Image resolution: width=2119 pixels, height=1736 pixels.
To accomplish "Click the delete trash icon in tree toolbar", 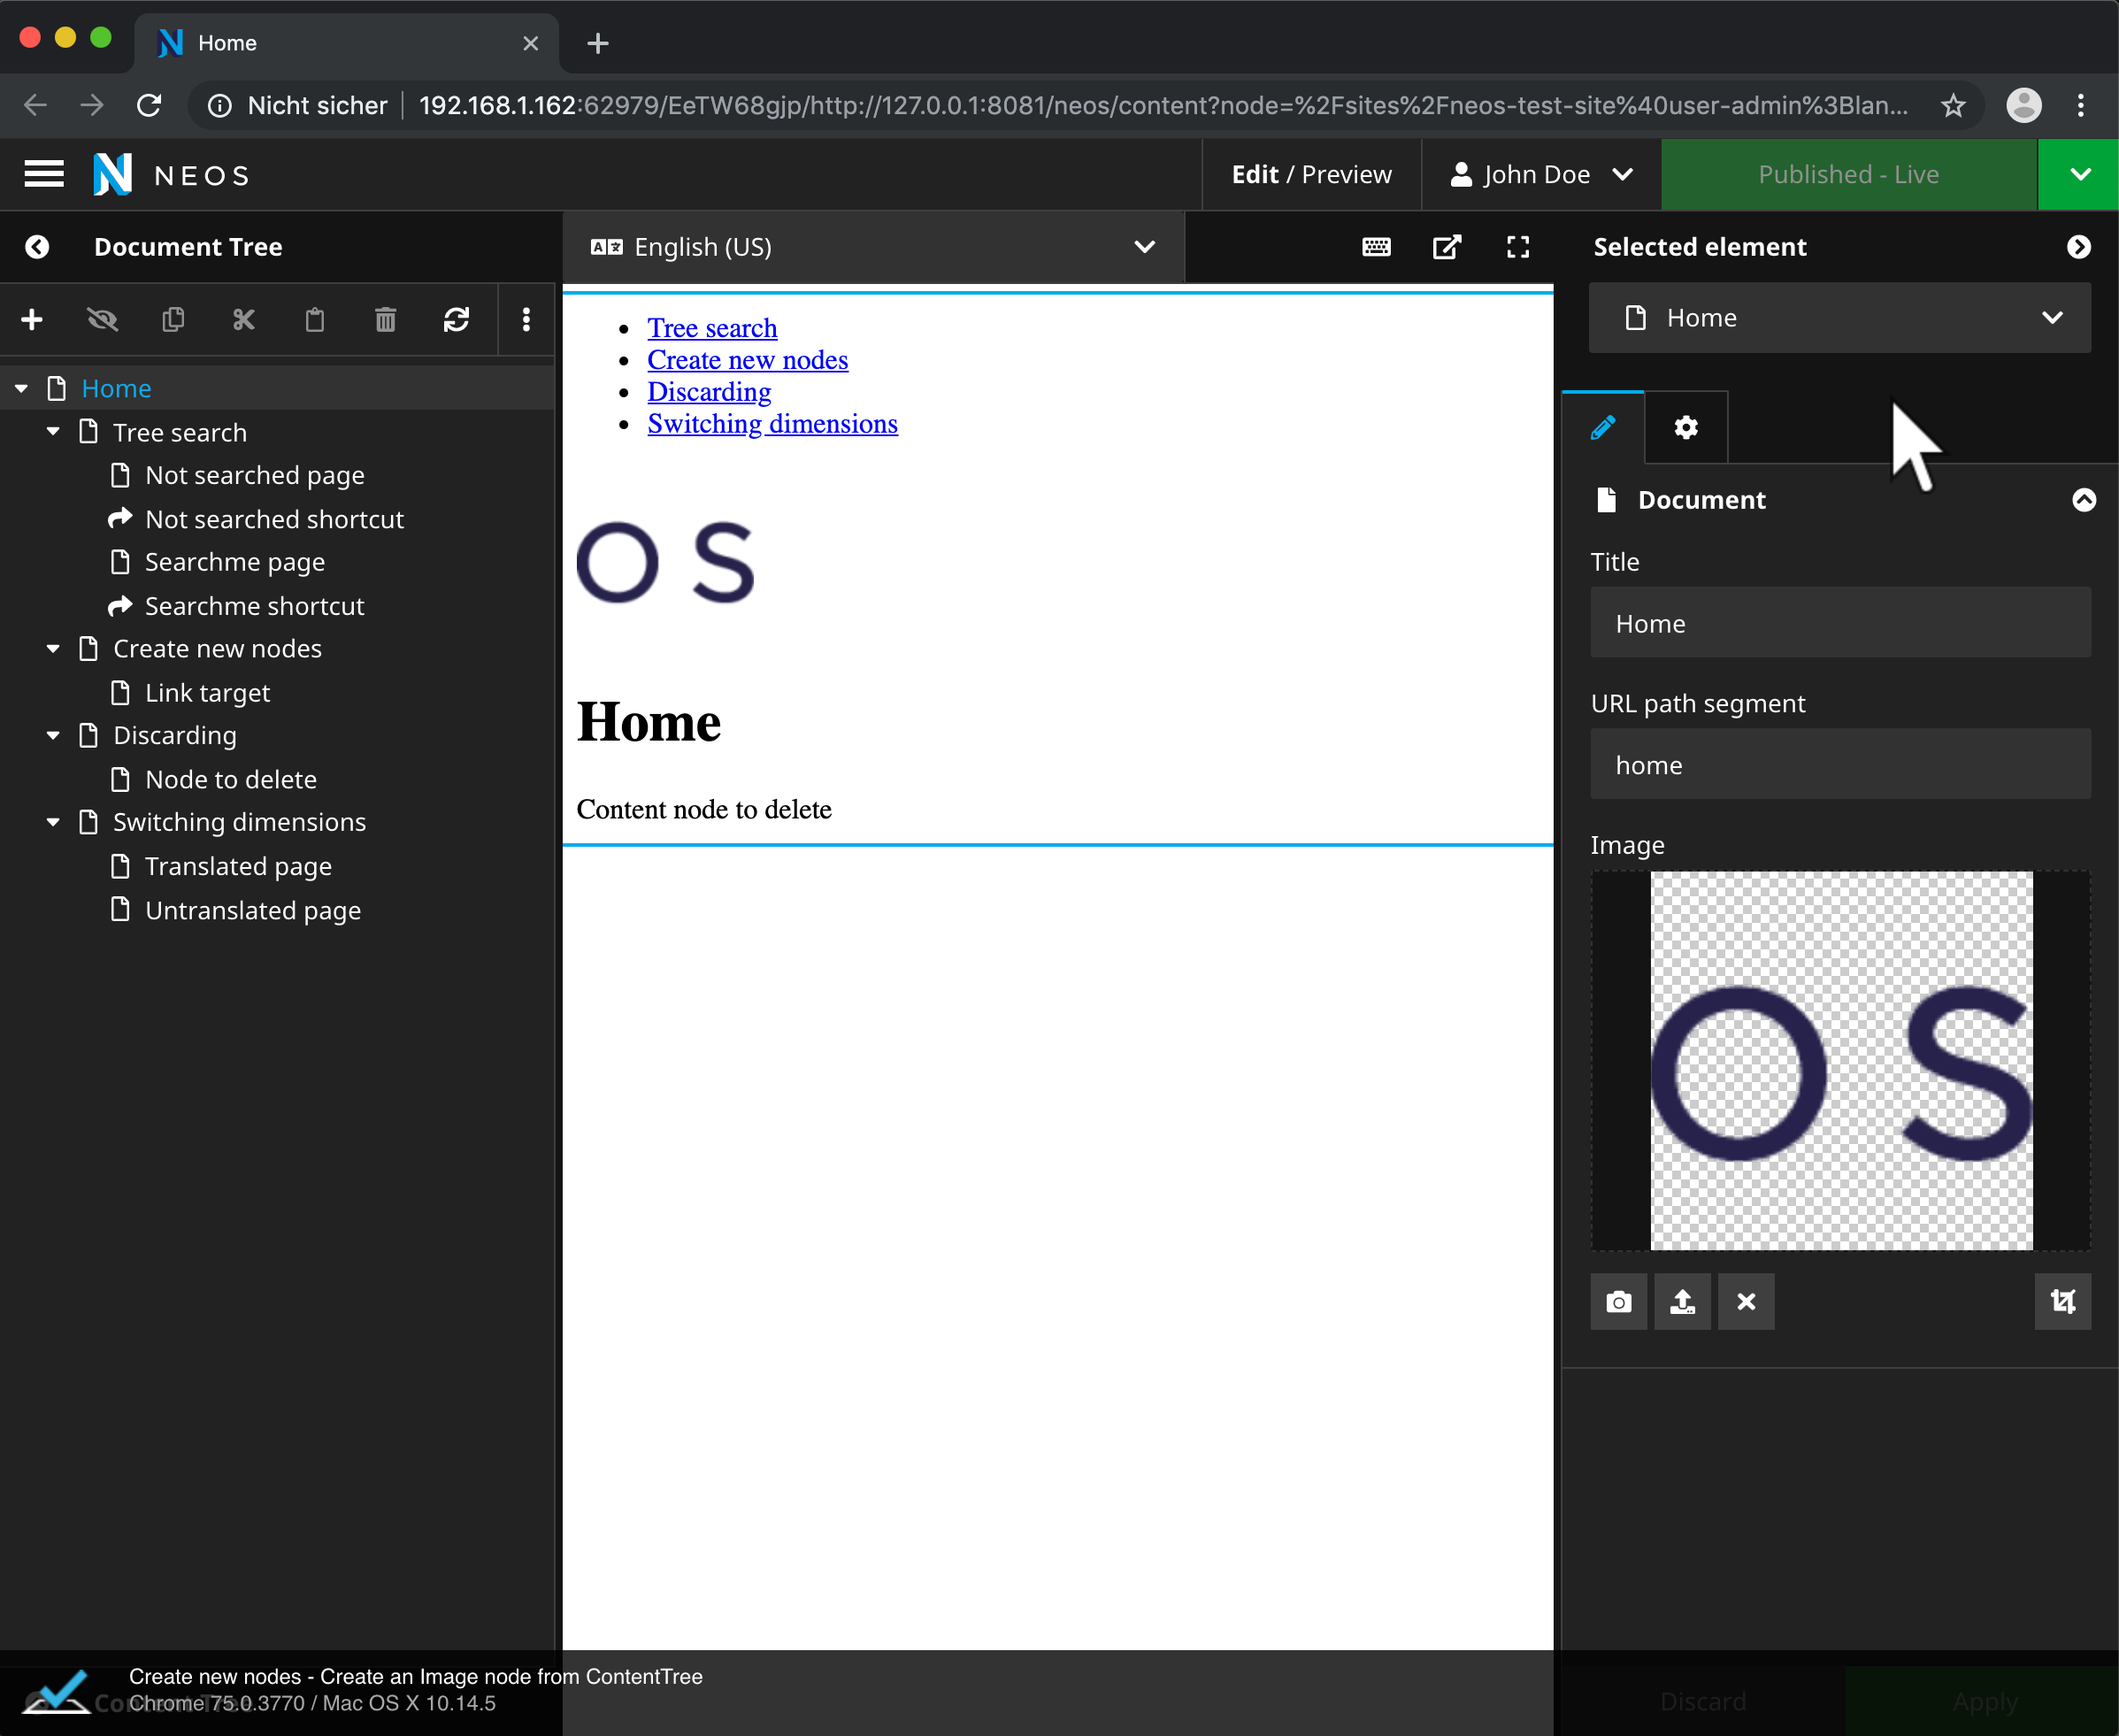I will click(385, 320).
